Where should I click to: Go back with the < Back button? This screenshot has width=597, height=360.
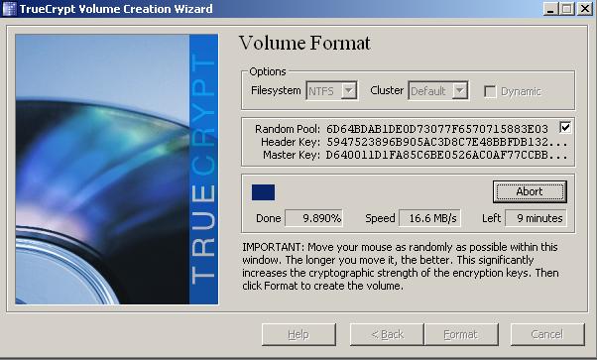click(387, 334)
